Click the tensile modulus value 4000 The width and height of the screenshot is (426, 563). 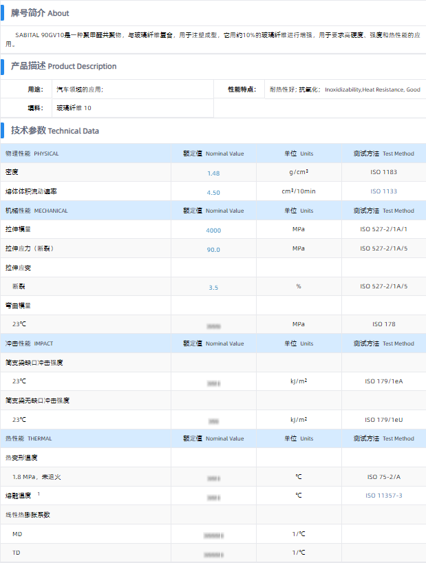[213, 230]
